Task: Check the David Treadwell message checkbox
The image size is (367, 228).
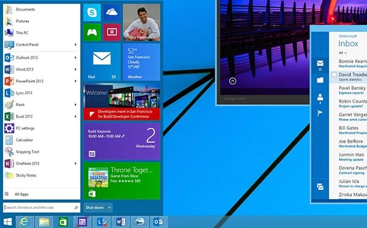Action: (x=334, y=75)
